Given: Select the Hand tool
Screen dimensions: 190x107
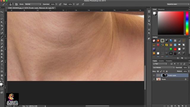Looking at the screenshot, I should pos(2,75).
